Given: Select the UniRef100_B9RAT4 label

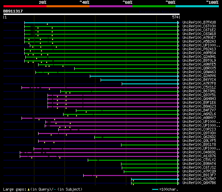Looking at the screenshot, I should click(199, 164).
